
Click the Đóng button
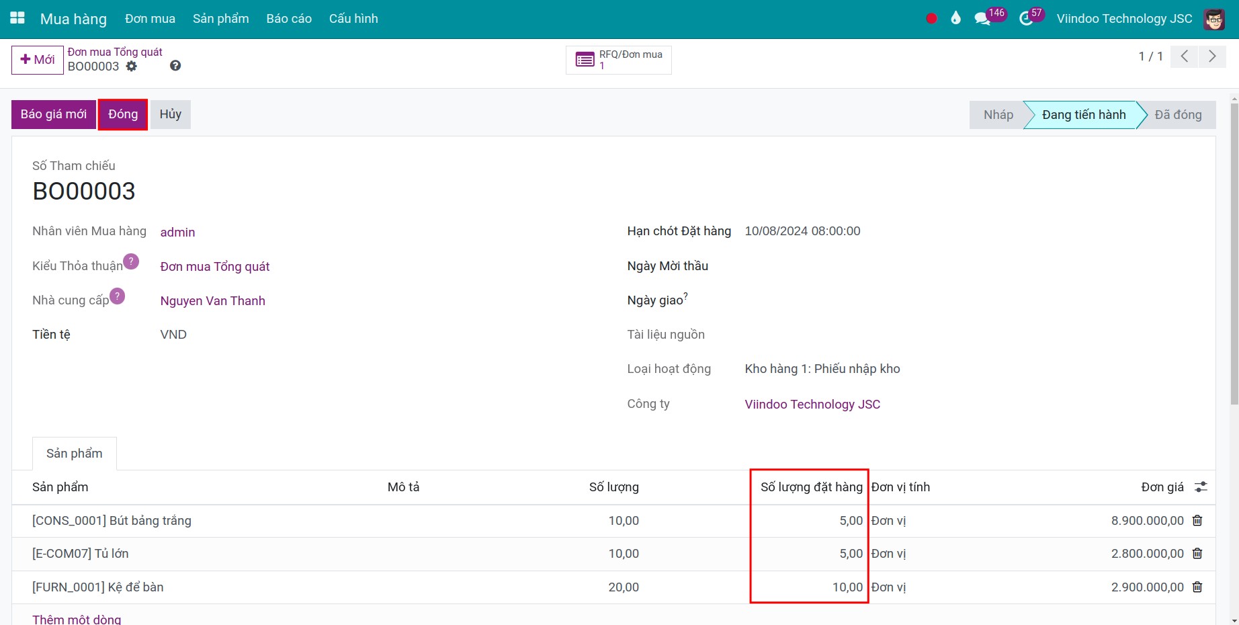[x=123, y=114]
